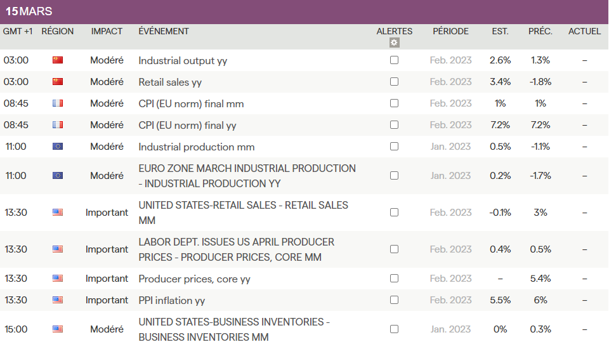Open the Industrial production mm event
The image size is (609, 349).
point(197,147)
